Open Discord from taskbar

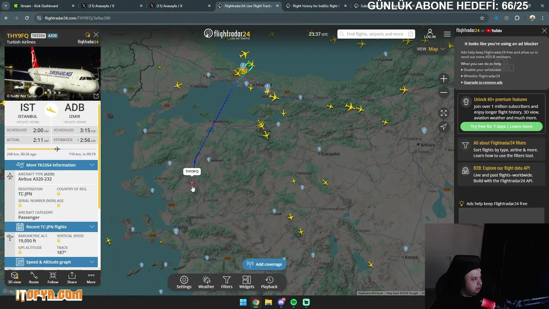coord(281,302)
